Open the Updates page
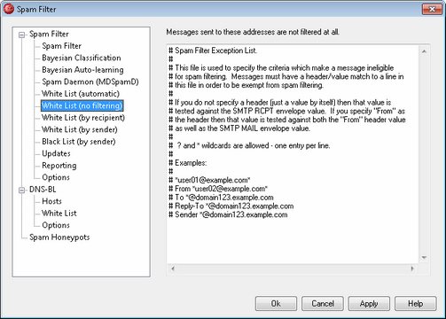Screen dimensions: 446x319 pos(56,153)
